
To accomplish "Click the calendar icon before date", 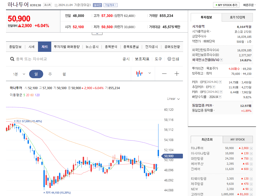I will pos(56,5).
